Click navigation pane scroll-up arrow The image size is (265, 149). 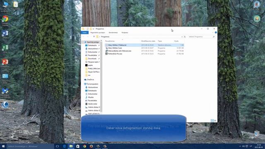tap(101, 41)
